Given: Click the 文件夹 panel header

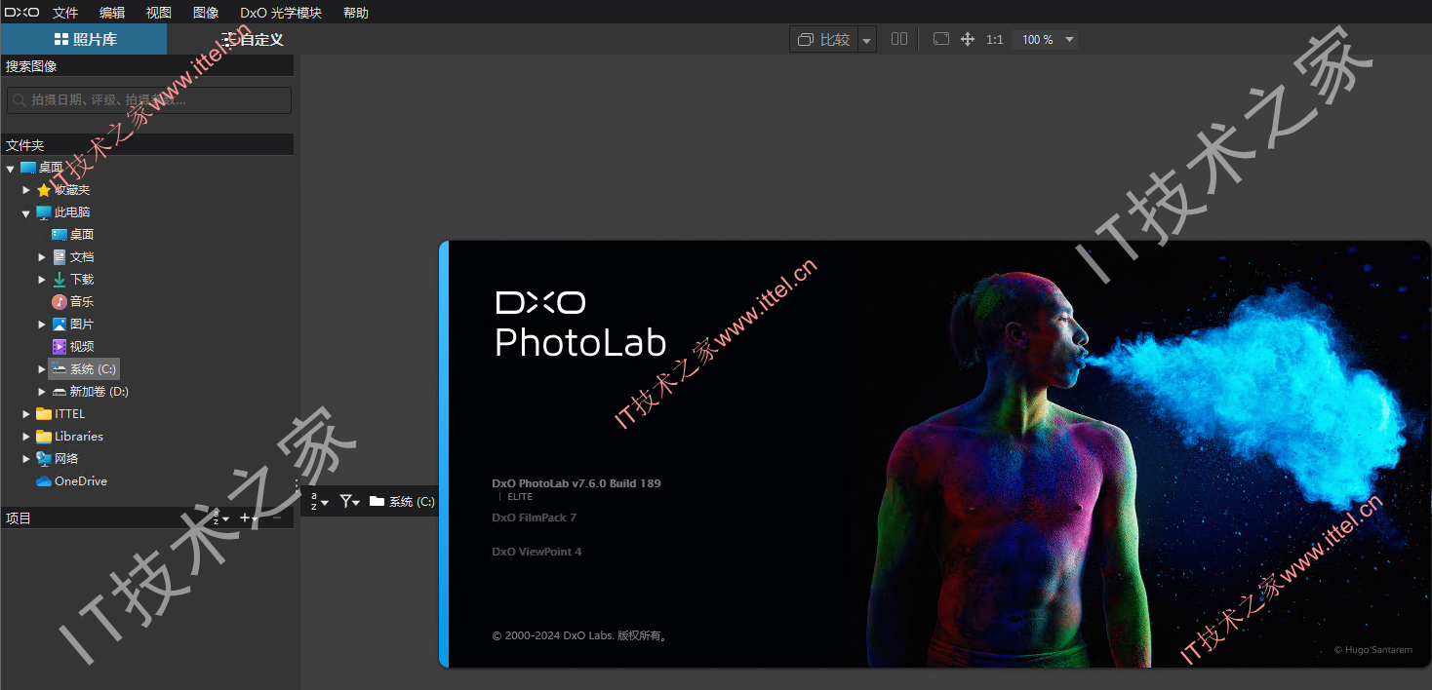Looking at the screenshot, I should pos(146,145).
